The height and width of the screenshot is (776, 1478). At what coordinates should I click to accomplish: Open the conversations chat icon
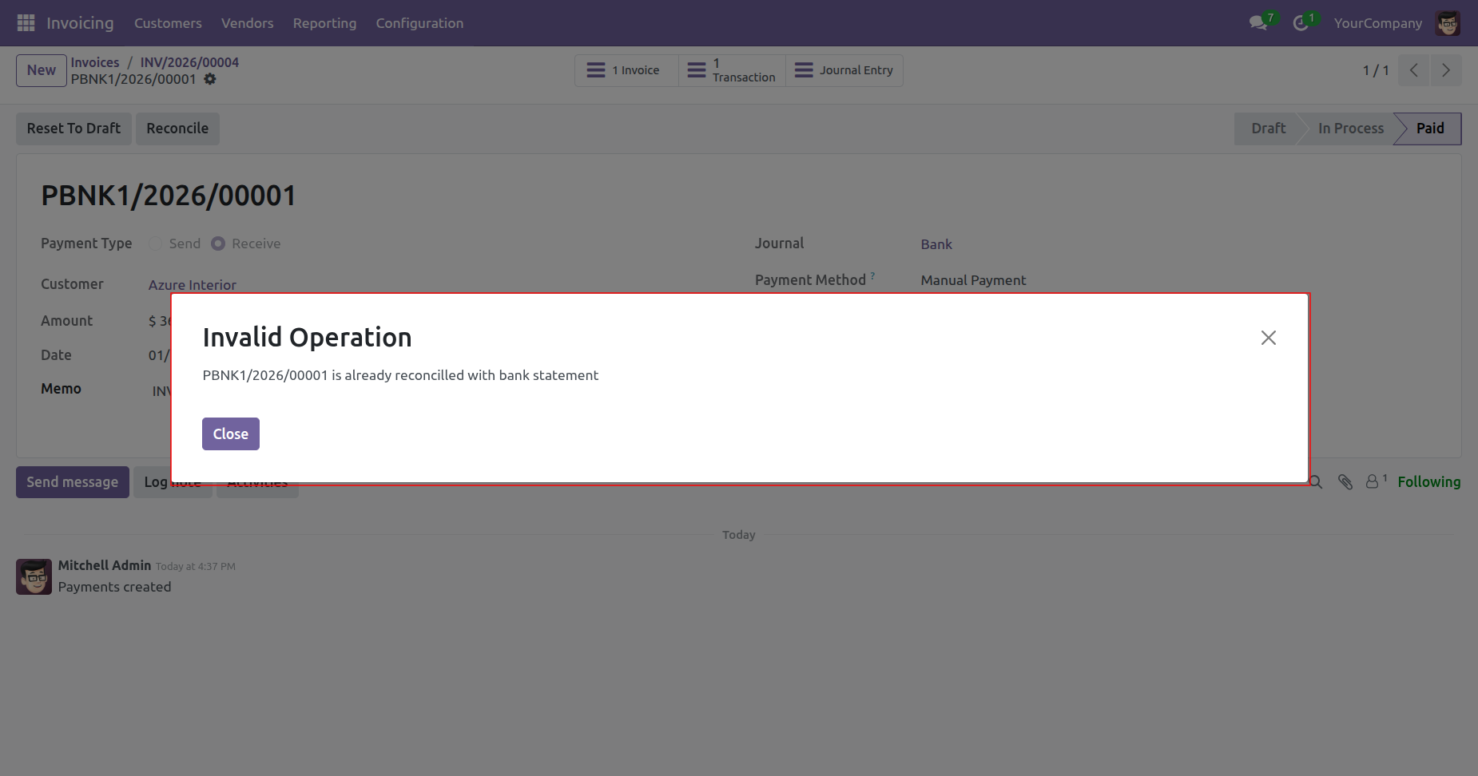(1259, 23)
